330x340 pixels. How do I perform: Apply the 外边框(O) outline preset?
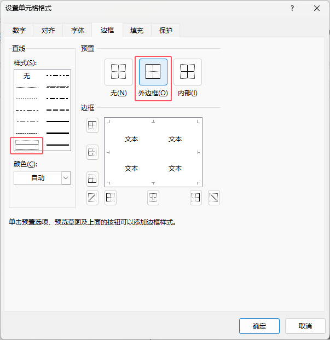[153, 72]
